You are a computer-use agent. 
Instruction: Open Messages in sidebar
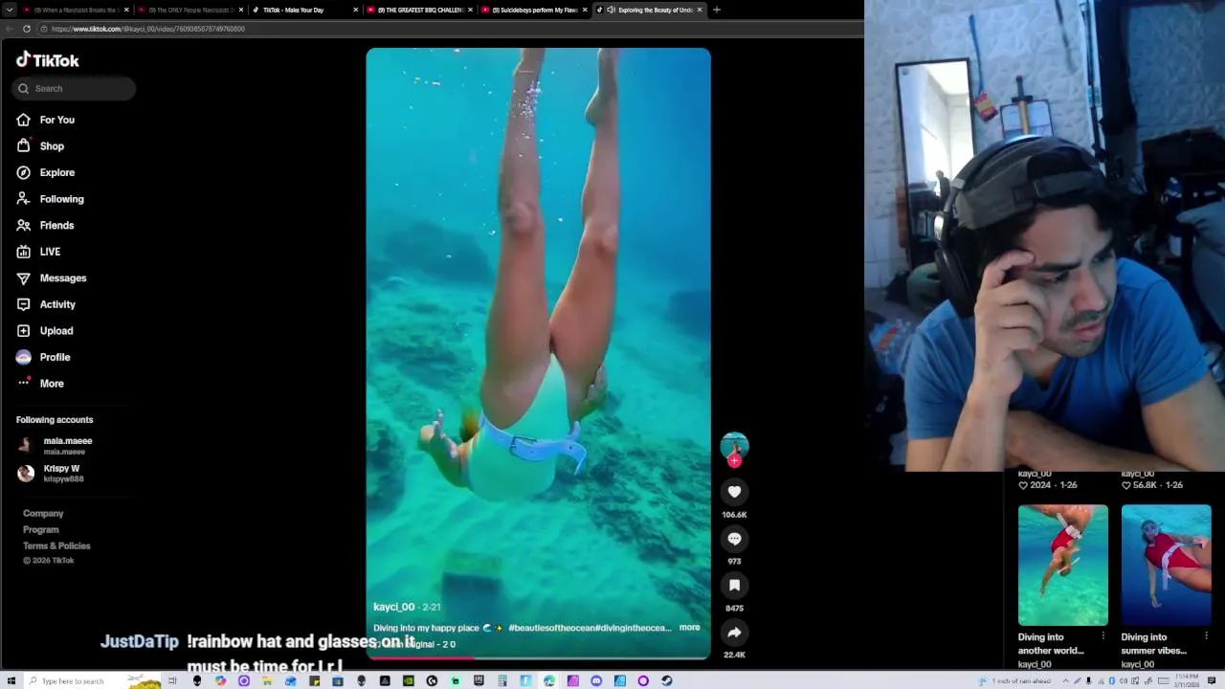(x=51, y=278)
